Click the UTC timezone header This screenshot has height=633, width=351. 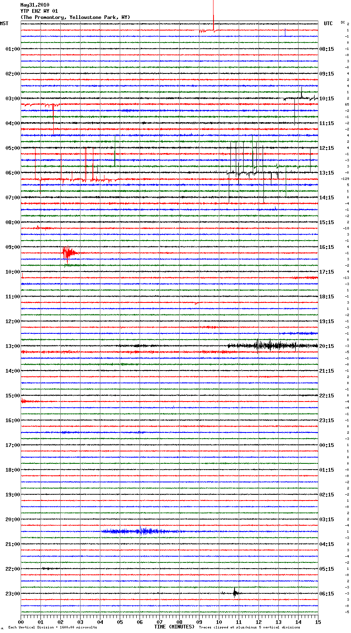(328, 24)
